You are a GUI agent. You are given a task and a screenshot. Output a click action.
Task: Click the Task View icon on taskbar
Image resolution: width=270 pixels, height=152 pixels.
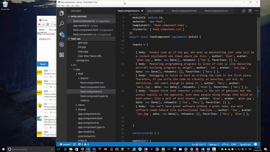point(59,149)
